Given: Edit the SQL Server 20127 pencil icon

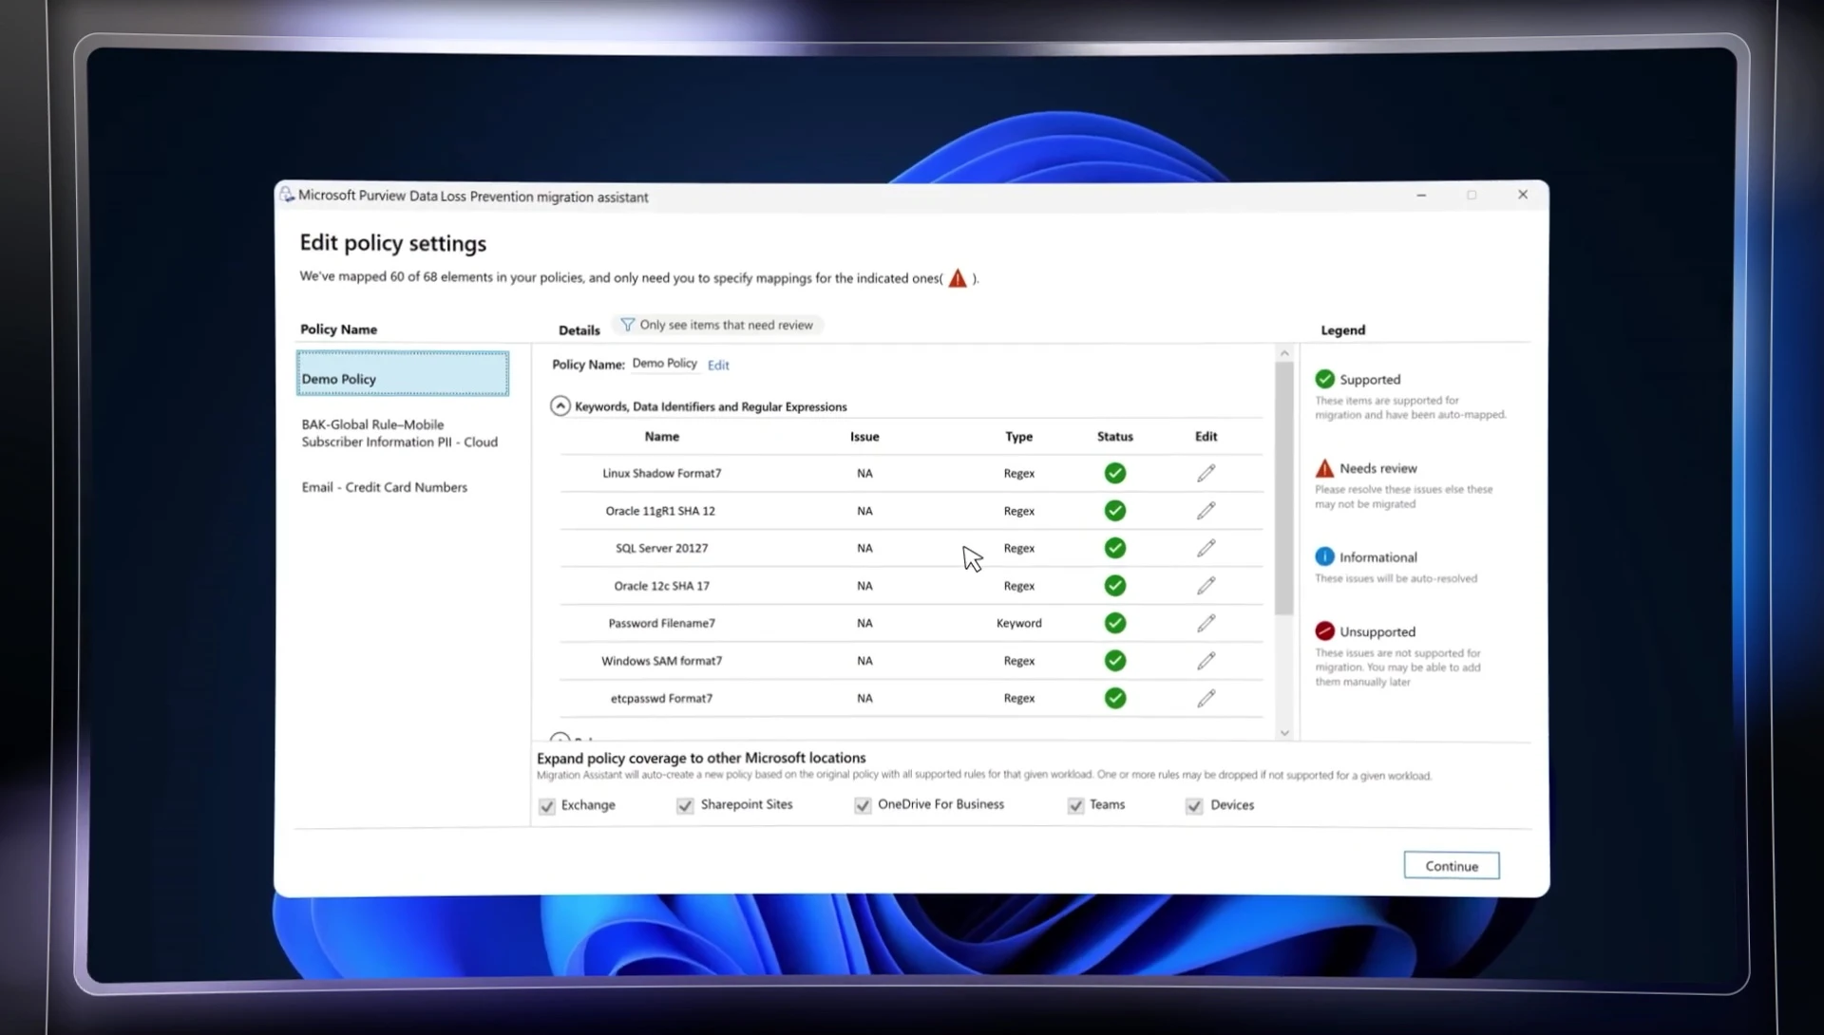Looking at the screenshot, I should 1206,548.
